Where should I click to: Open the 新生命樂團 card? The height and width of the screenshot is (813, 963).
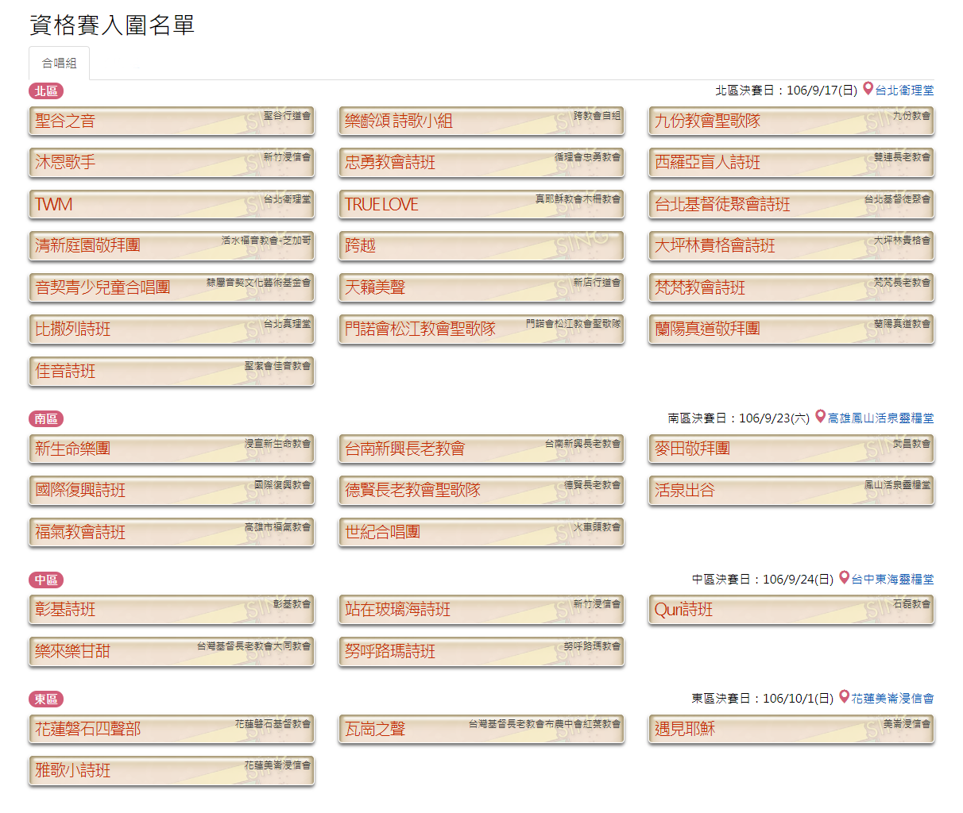172,449
